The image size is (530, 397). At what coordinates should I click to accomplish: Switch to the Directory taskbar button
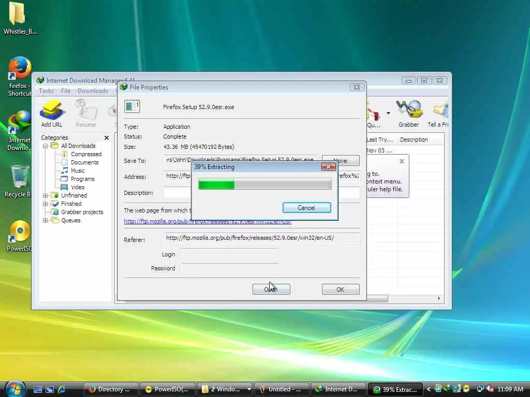point(111,389)
